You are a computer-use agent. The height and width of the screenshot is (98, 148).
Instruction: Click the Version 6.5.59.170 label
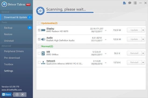pos(10,87)
